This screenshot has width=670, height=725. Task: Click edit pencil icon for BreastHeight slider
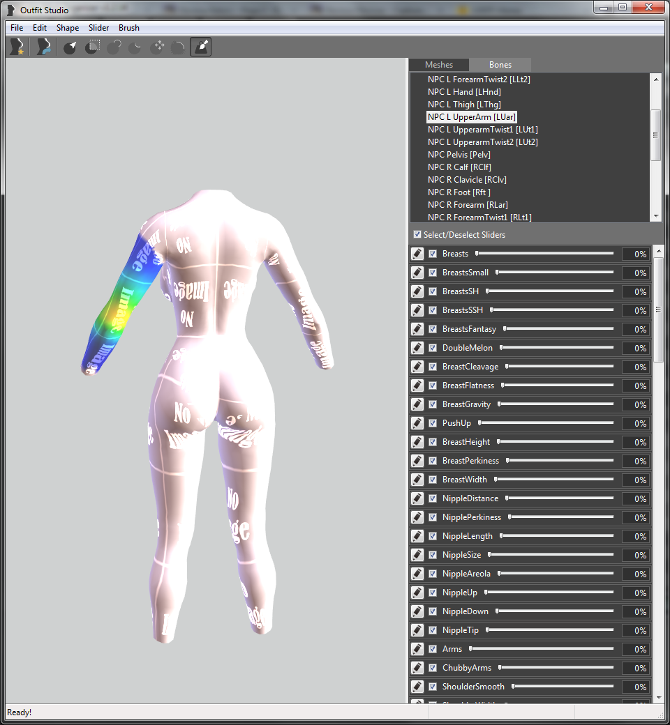(417, 442)
